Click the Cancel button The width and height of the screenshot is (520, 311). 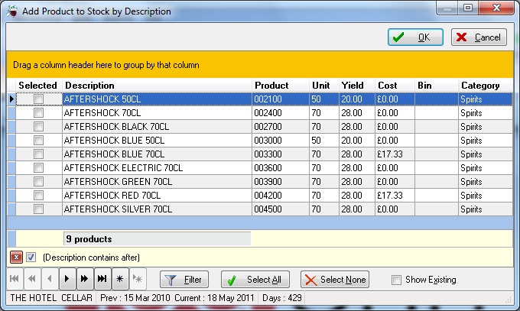pos(479,37)
